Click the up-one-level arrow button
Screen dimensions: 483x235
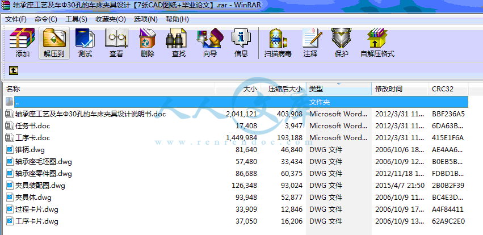(14, 70)
